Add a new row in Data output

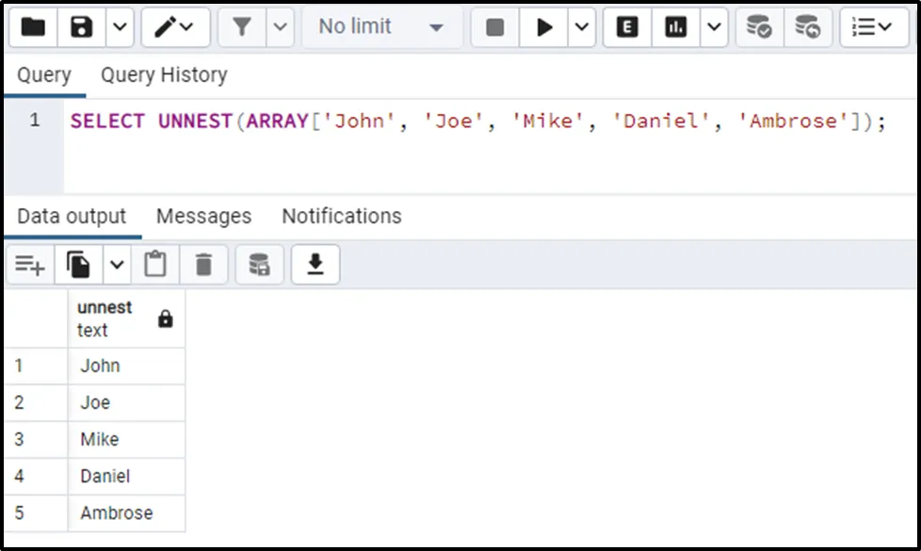[30, 266]
